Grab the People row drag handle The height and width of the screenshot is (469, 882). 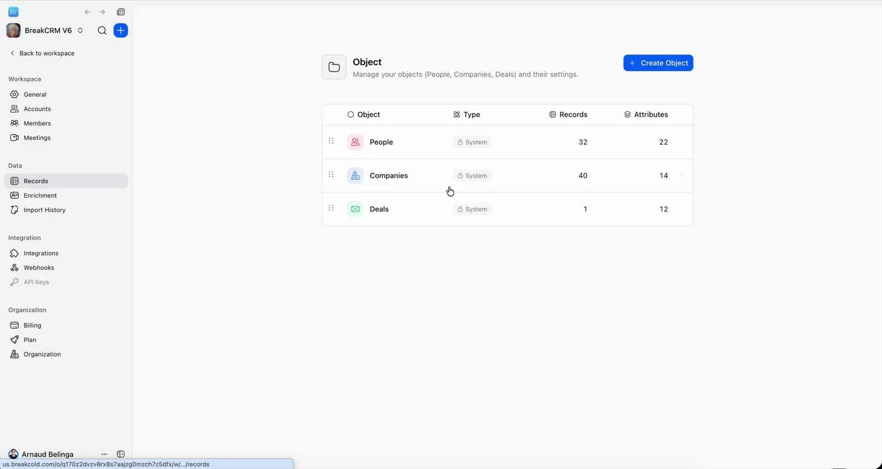331,141
